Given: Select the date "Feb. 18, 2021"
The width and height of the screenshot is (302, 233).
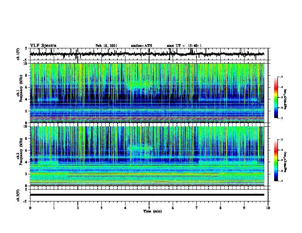Looking at the screenshot, I should [x=106, y=46].
